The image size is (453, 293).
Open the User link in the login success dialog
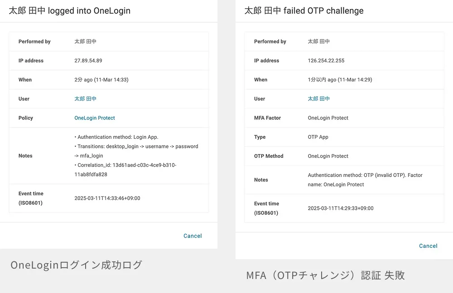pos(85,99)
